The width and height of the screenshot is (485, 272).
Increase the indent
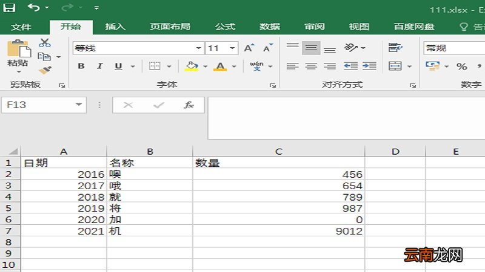tap(369, 66)
